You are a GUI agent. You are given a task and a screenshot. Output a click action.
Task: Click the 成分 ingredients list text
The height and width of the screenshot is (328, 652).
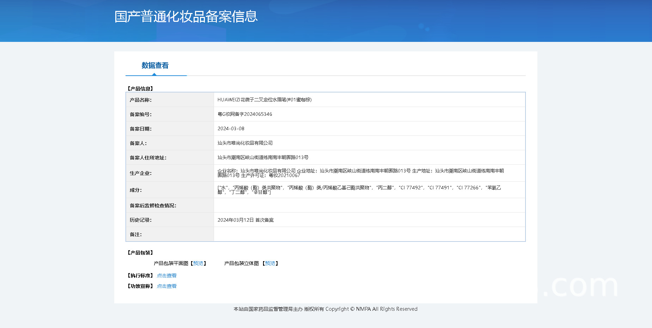click(359, 190)
